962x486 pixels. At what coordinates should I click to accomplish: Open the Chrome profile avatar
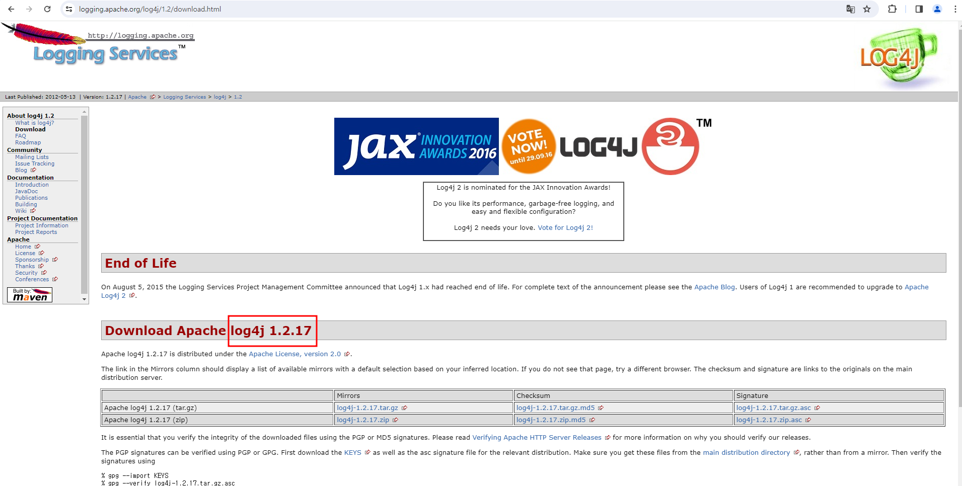pyautogui.click(x=937, y=9)
